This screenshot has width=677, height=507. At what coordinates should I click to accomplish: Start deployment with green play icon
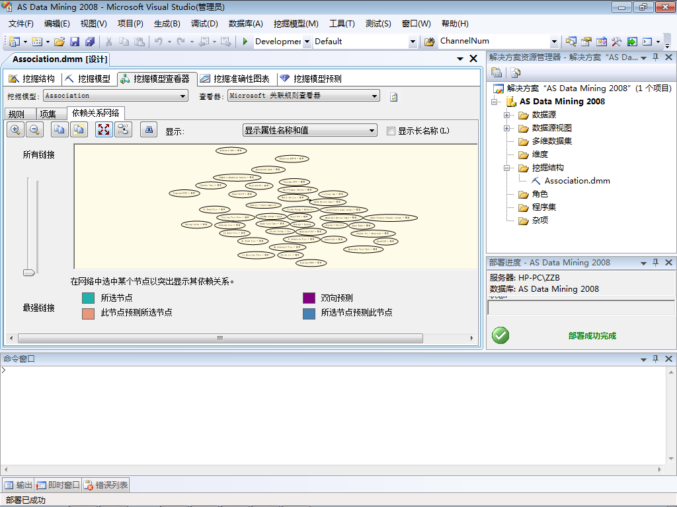(245, 42)
